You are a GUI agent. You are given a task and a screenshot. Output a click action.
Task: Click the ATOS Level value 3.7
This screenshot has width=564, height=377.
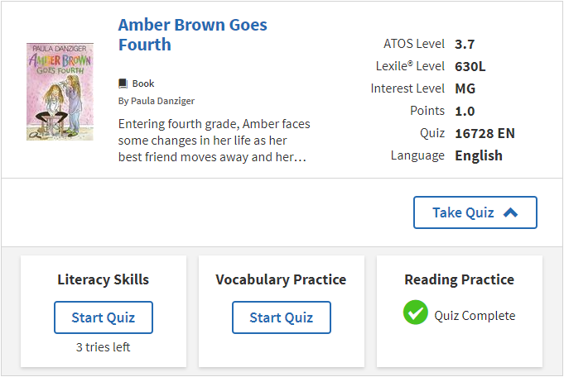click(x=465, y=44)
